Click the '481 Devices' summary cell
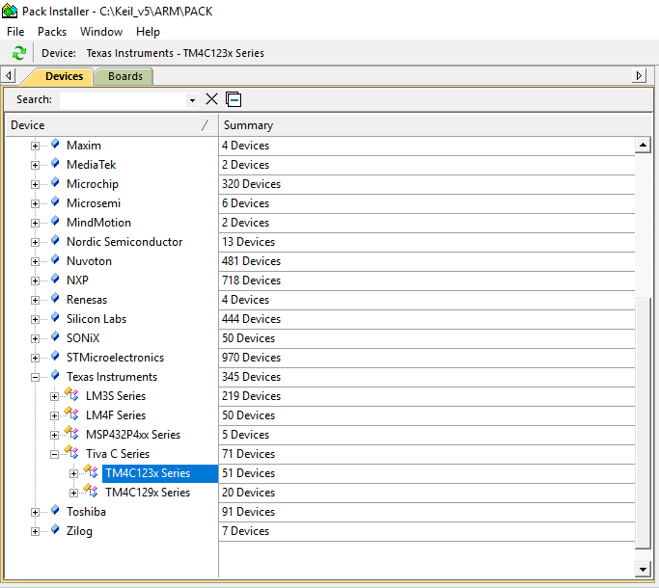Image resolution: width=659 pixels, height=588 pixels. pos(426,261)
